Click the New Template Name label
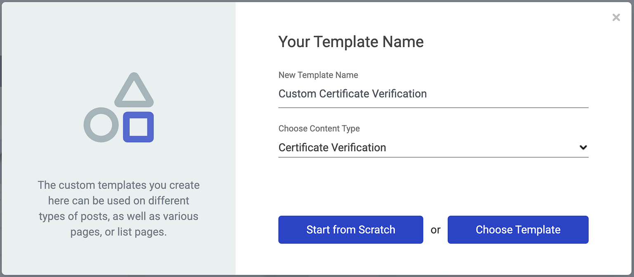The height and width of the screenshot is (277, 634). tap(318, 75)
